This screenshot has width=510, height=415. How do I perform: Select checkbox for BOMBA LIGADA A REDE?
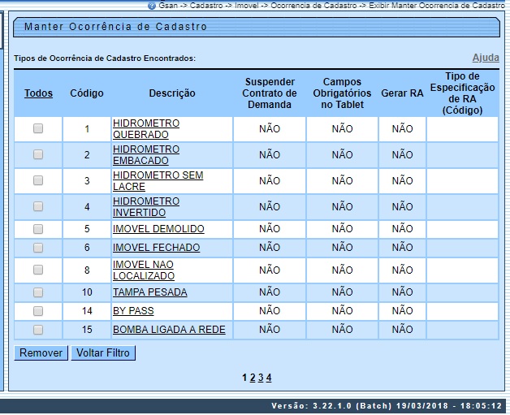[38, 330]
